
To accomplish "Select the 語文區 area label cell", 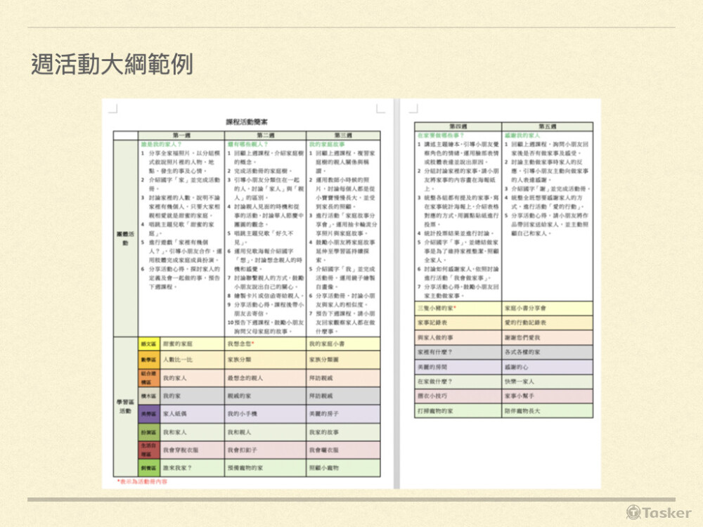I will point(148,343).
